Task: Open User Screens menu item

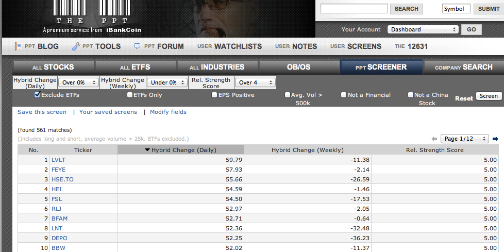Action: pos(356,46)
